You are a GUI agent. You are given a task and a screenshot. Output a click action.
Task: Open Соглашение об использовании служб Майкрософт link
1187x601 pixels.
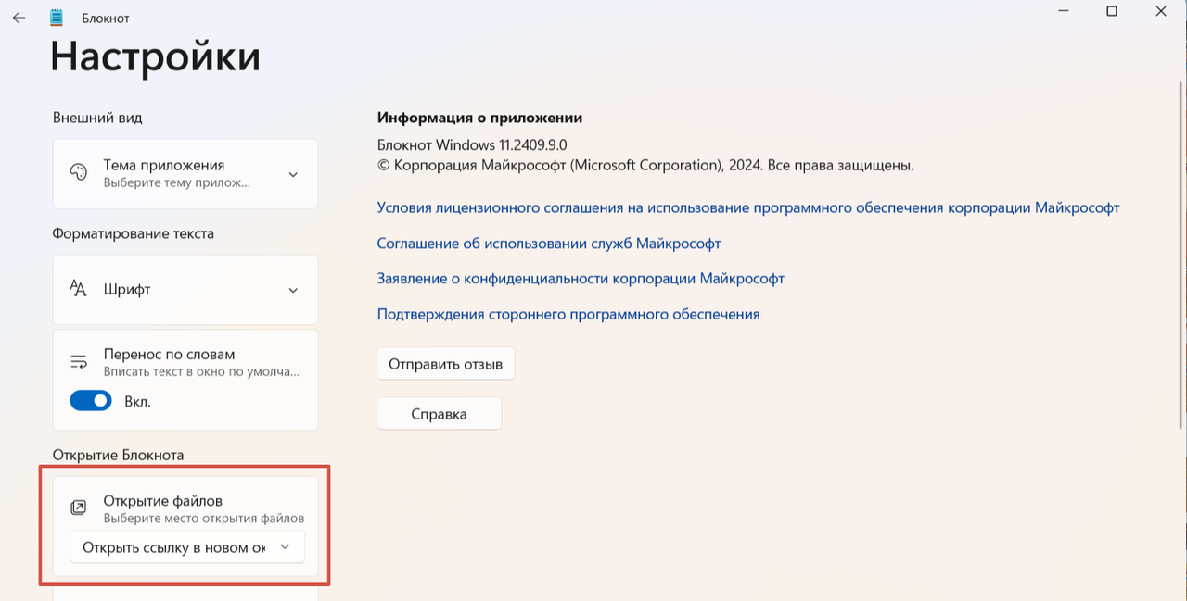pyautogui.click(x=549, y=244)
